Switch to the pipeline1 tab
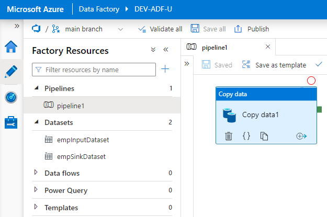Image resolution: width=327 pixels, height=217 pixels. coord(215,48)
